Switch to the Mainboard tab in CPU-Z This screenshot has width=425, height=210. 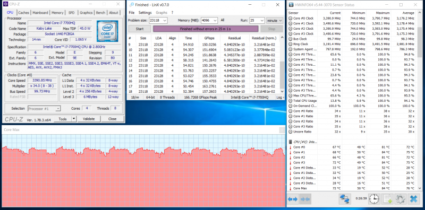pyautogui.click(x=40, y=13)
